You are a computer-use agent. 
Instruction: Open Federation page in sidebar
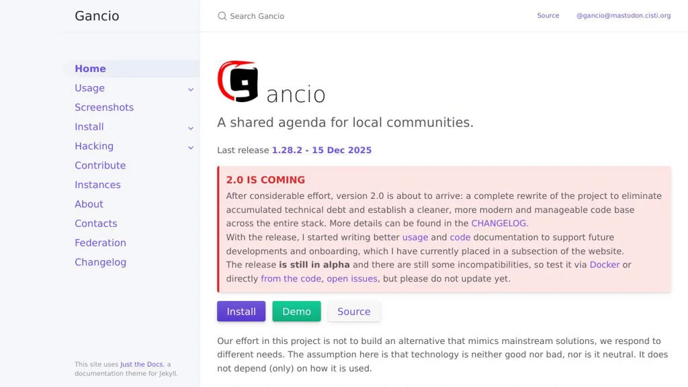(x=100, y=242)
